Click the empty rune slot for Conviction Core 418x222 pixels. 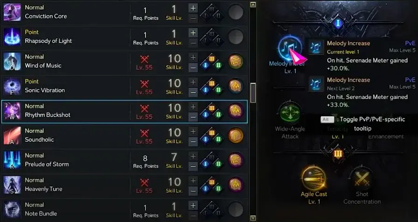(236, 12)
